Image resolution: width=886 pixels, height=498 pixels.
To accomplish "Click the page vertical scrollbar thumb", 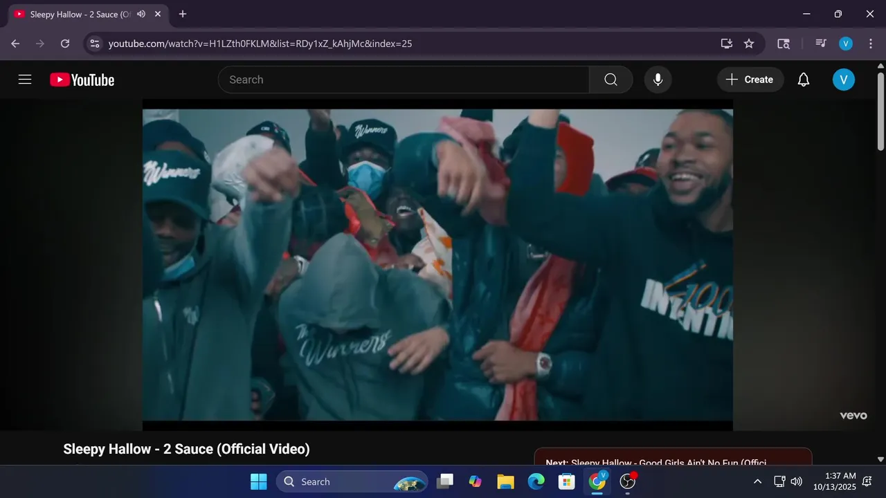I will point(880,111).
